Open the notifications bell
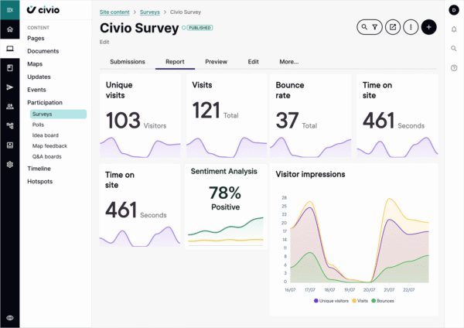The height and width of the screenshot is (328, 464). (454, 29)
